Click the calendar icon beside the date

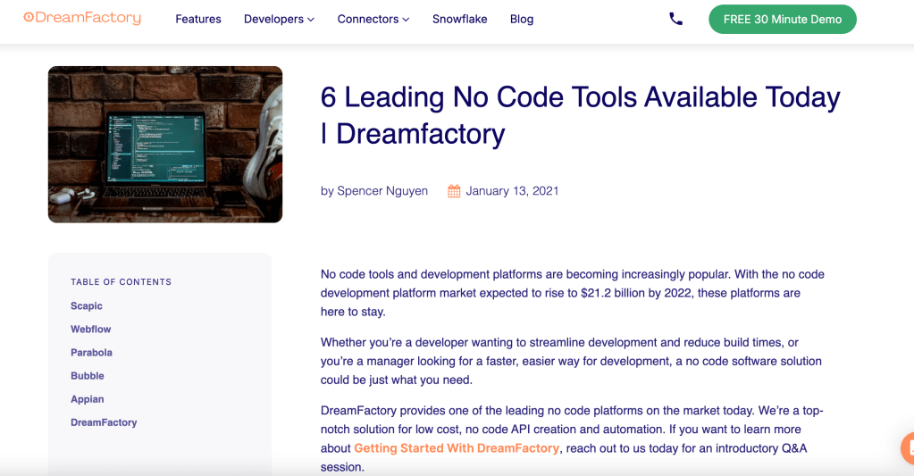point(454,191)
